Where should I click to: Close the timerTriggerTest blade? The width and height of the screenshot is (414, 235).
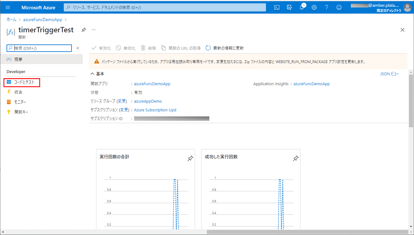pos(402,30)
